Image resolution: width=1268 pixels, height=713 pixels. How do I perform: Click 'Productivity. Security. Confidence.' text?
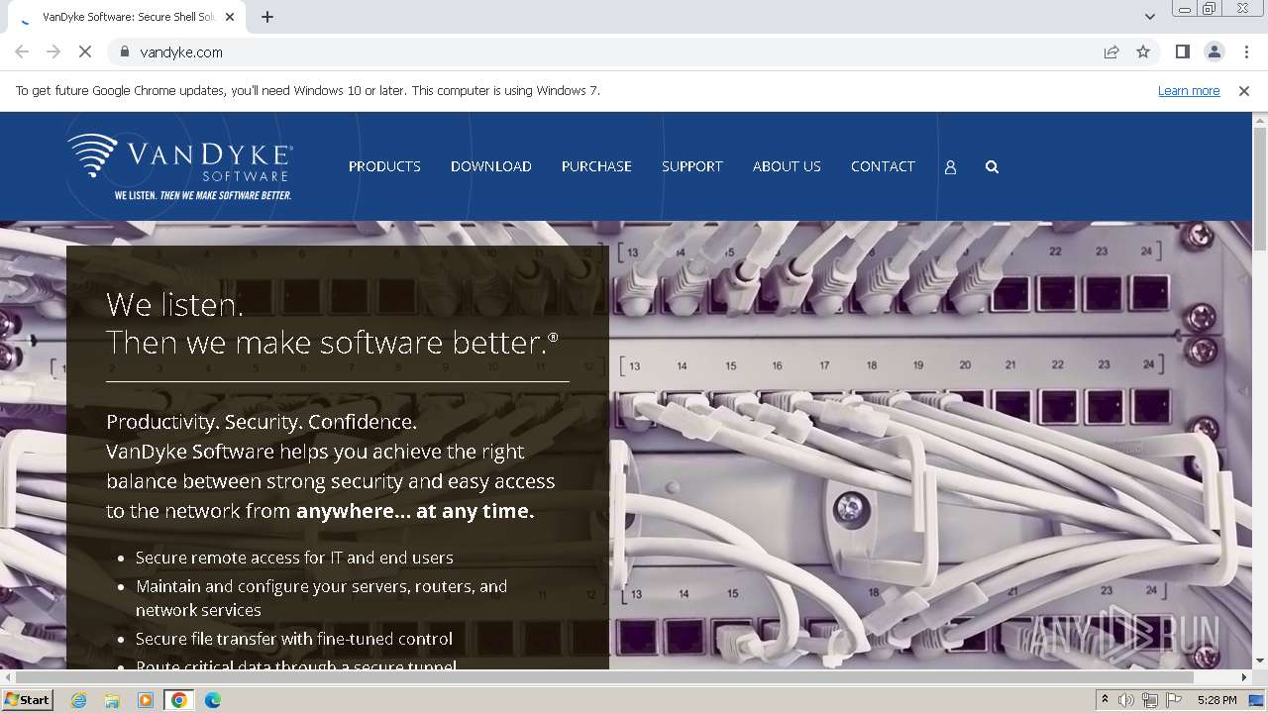coord(262,422)
